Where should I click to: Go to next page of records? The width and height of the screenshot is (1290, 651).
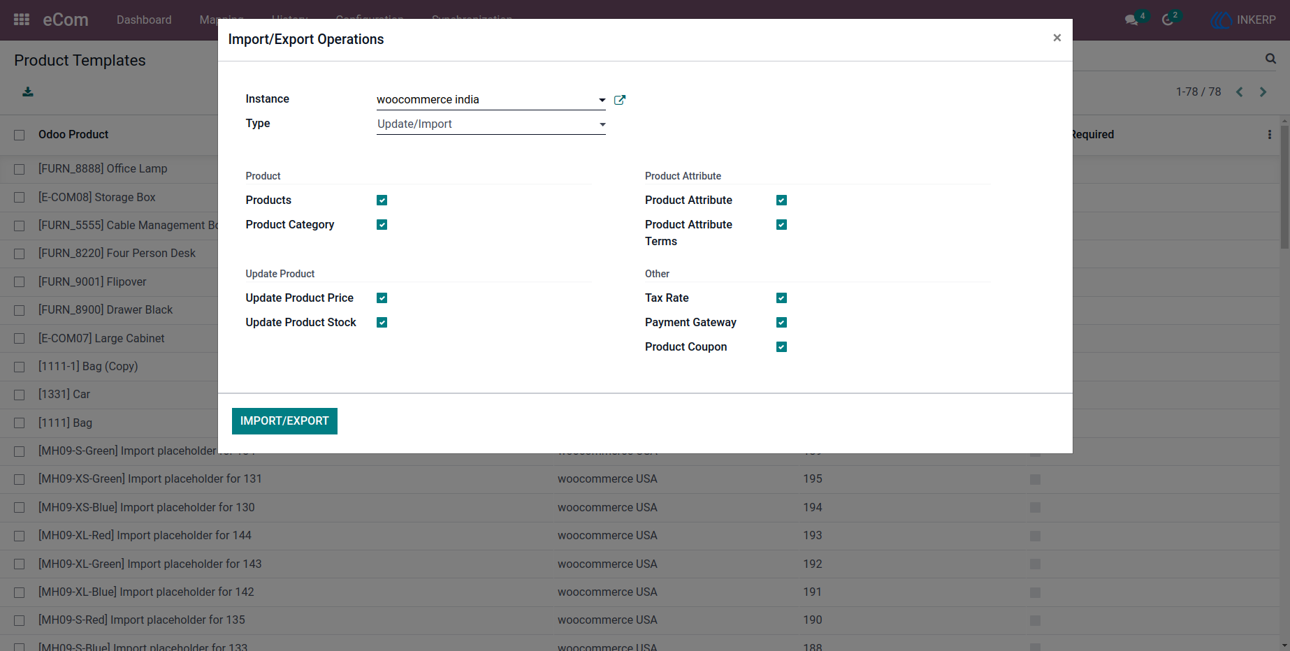click(1263, 92)
